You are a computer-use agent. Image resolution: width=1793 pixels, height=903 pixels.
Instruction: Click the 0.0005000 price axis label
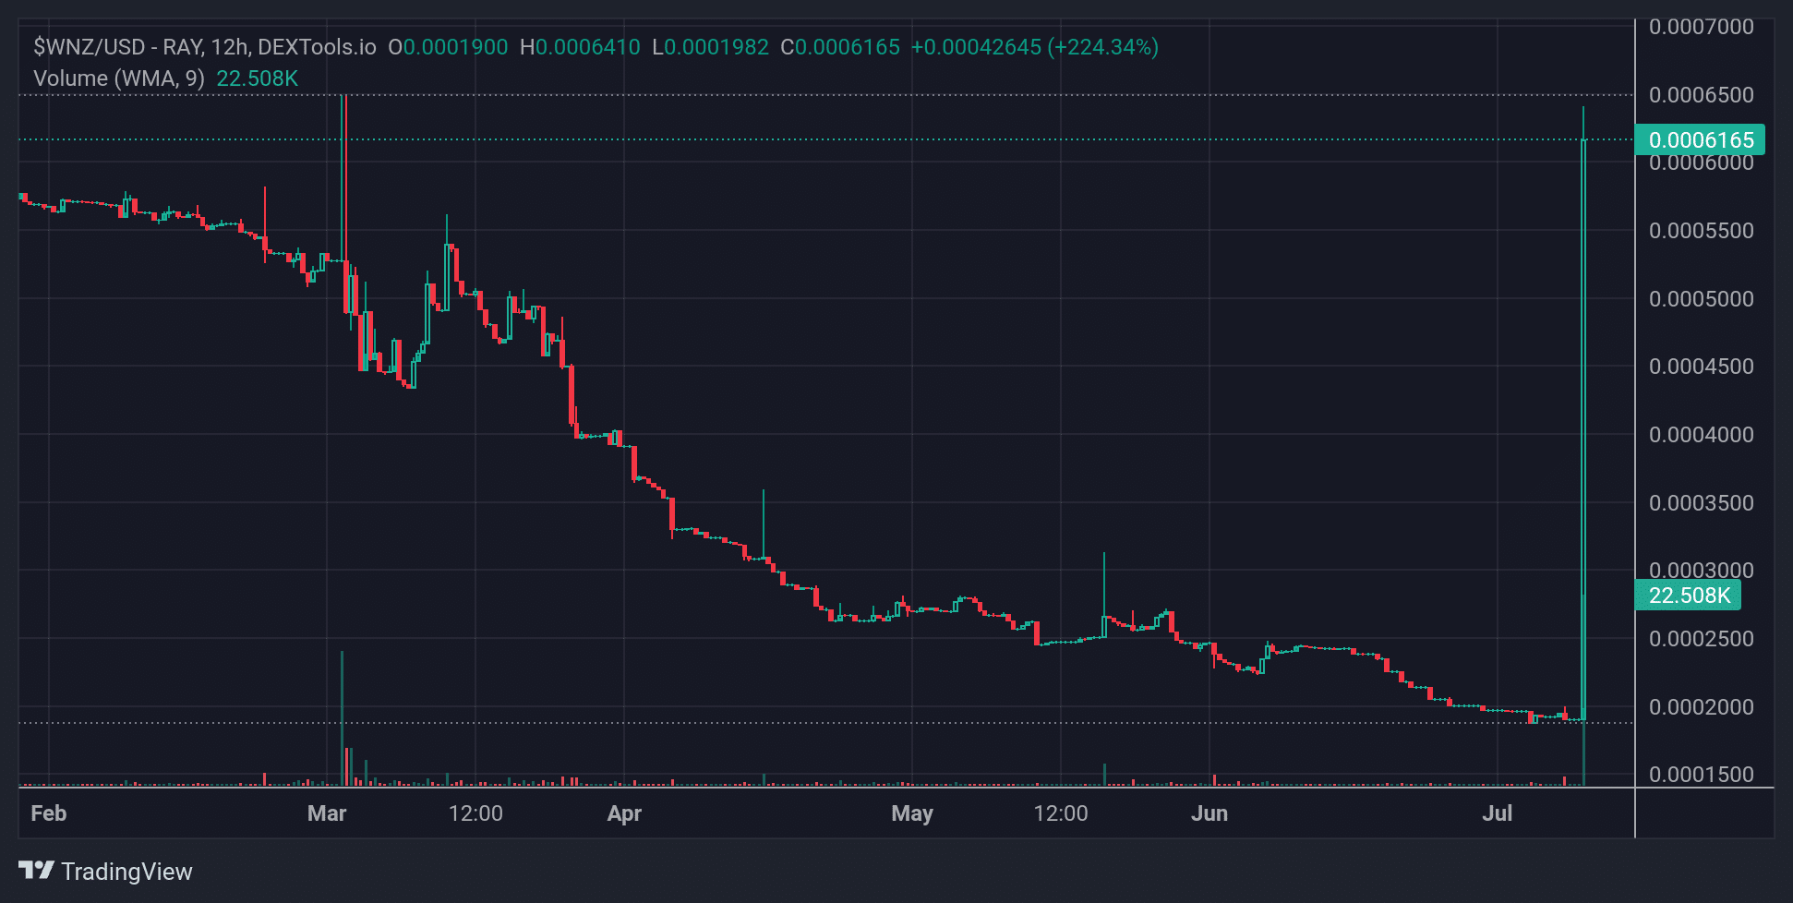[1702, 299]
